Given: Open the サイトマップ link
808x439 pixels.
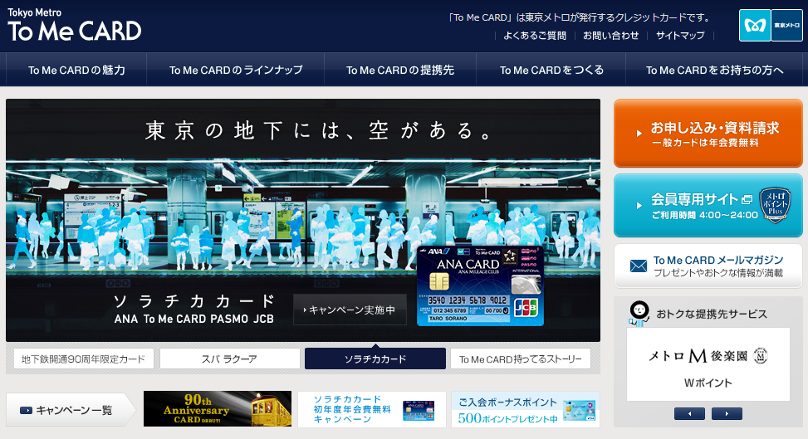Looking at the screenshot, I should click(680, 36).
